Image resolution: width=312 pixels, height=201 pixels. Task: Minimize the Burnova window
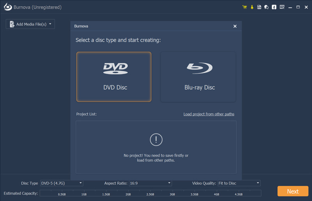pos(291,7)
